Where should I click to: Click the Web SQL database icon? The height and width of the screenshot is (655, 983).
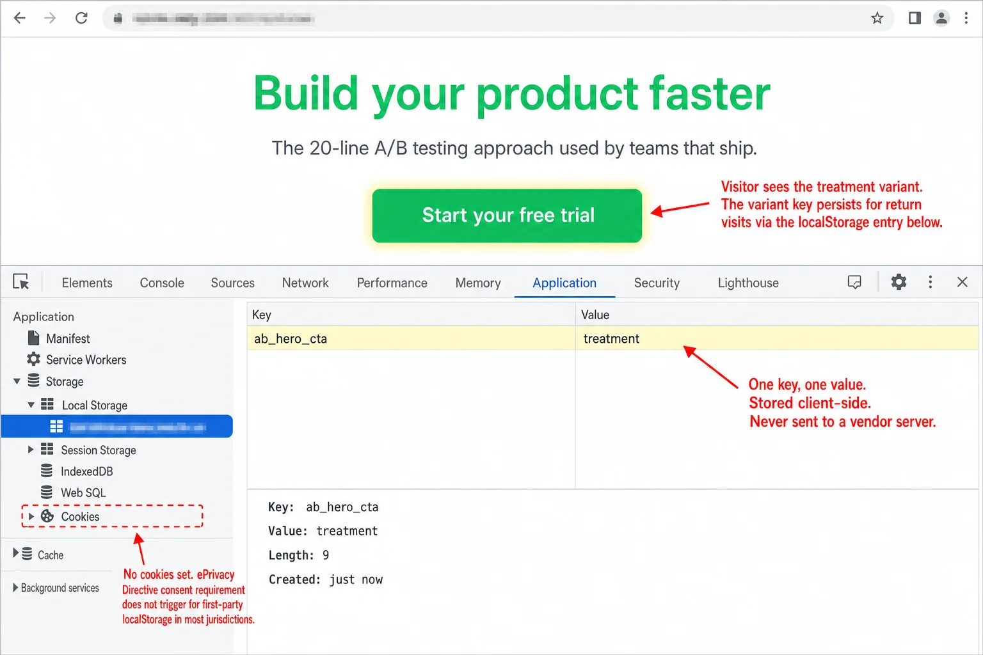click(x=47, y=492)
